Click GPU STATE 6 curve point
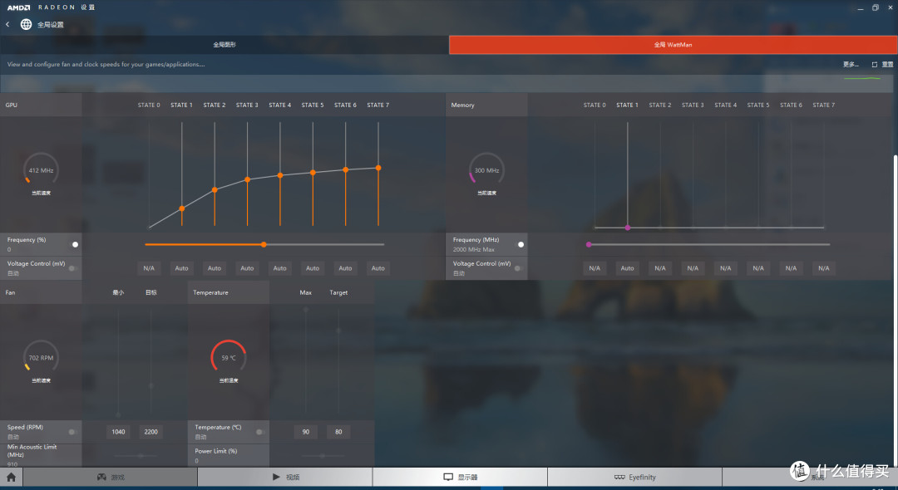 [345, 169]
